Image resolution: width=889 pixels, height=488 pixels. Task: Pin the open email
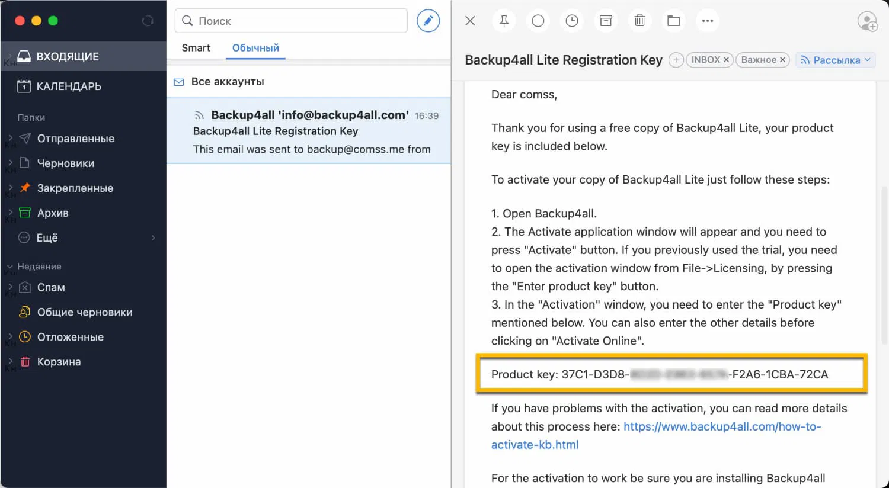click(x=504, y=21)
